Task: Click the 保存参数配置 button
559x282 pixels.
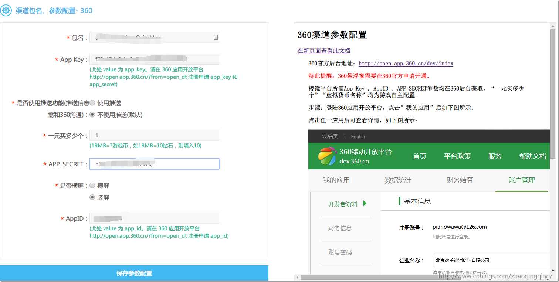Action: [x=134, y=273]
